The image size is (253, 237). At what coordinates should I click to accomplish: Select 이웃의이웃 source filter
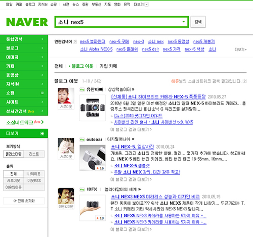(x=14, y=187)
